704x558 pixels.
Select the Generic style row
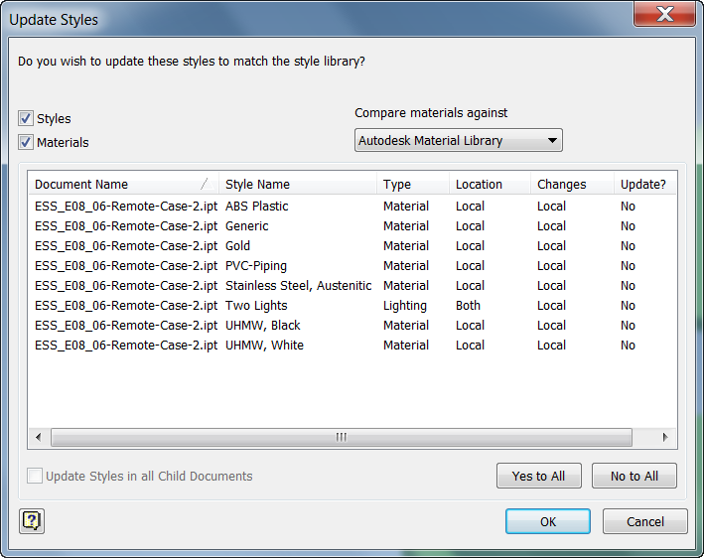point(352,225)
